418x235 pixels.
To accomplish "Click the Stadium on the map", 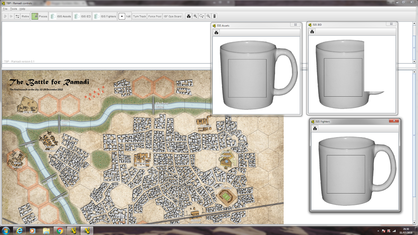I will pos(227,196).
